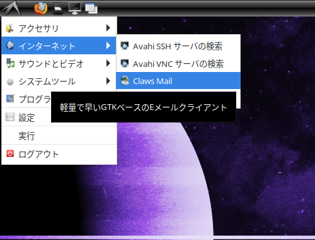The width and height of the screenshot is (315, 240).
Task: Launch Avahi SSH サーバの検索
Action: (x=178, y=46)
